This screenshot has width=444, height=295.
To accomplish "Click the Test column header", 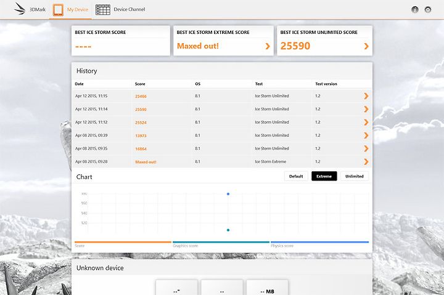I will tap(259, 84).
